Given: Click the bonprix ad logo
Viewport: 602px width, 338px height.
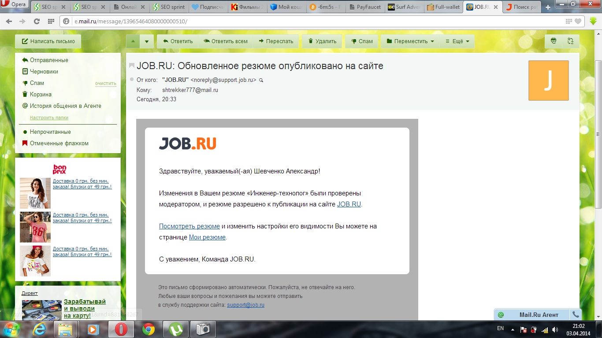Looking at the screenshot, I should click(59, 169).
